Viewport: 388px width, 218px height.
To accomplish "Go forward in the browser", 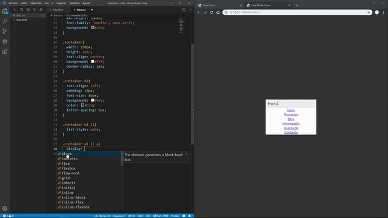I will coord(205,12).
